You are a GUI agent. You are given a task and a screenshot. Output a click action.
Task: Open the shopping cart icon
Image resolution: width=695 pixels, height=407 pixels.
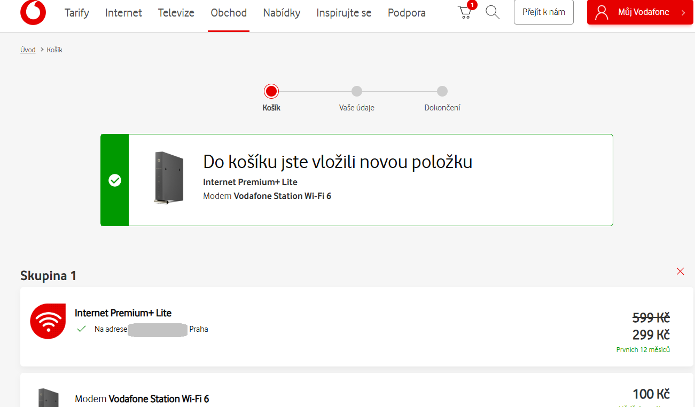[465, 12]
